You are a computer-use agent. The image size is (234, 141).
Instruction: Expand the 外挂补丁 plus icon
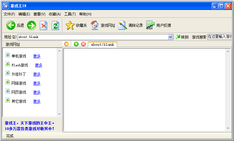pos(8,73)
